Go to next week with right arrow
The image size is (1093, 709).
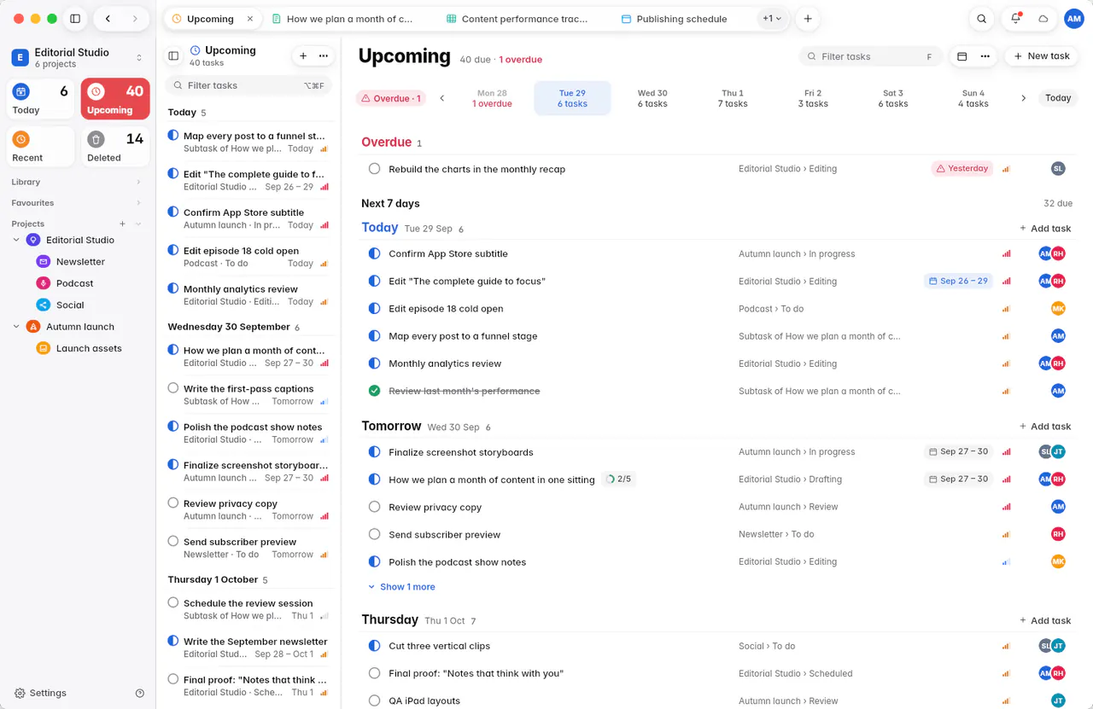(x=1024, y=98)
